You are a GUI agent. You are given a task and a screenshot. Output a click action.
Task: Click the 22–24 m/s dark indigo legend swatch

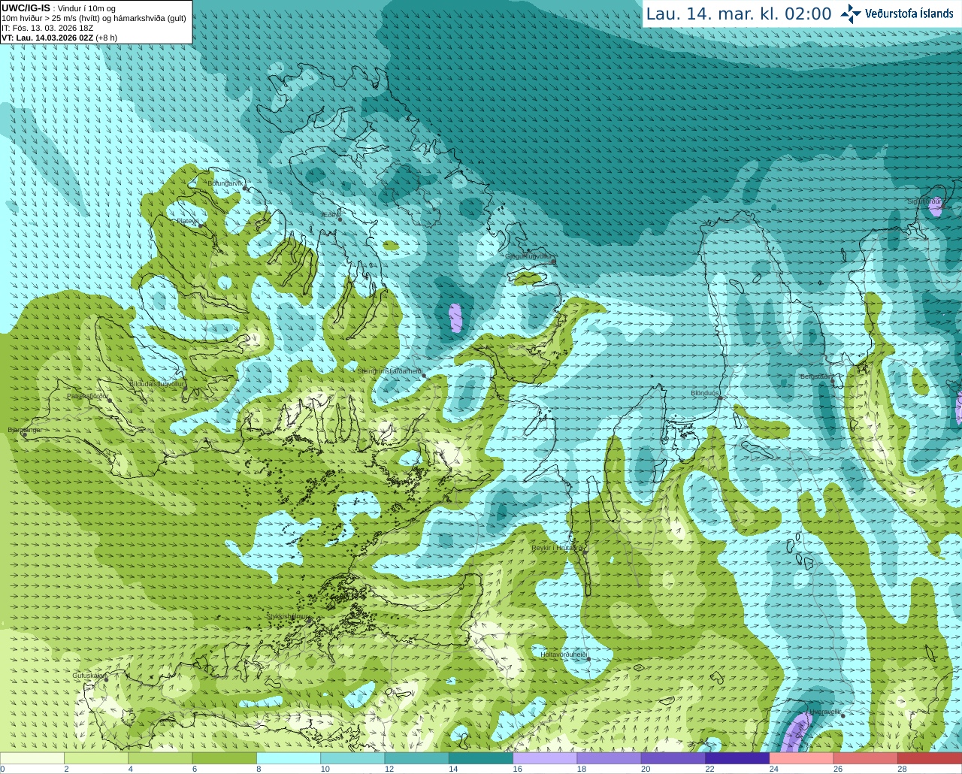coord(738,758)
